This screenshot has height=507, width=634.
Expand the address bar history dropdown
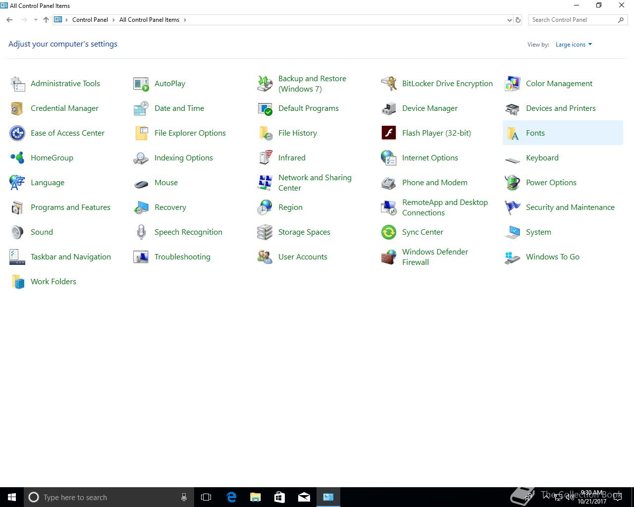tap(509, 20)
